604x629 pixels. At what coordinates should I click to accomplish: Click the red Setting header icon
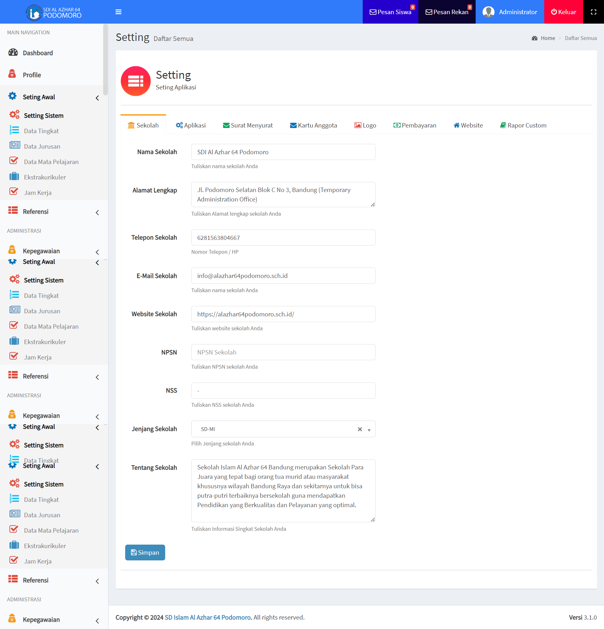click(136, 81)
